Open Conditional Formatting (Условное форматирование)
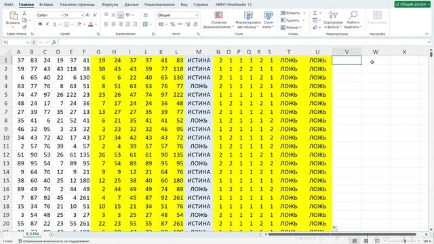 218,20
